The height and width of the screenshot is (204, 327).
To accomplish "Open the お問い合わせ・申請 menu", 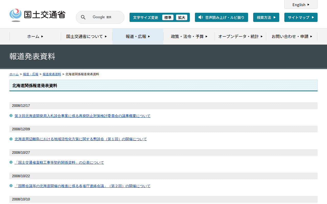I will [292, 36].
